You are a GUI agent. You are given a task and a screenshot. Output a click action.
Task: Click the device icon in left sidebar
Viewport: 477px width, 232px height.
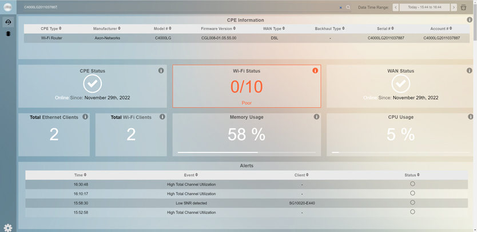pos(8,34)
